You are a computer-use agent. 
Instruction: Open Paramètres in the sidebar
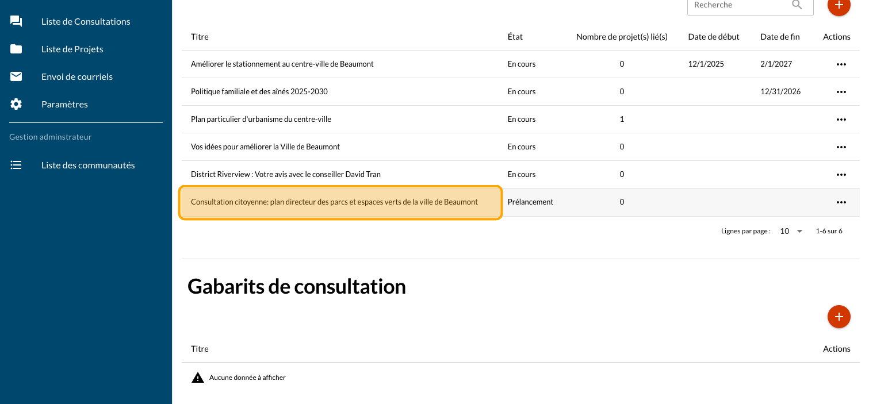(64, 105)
